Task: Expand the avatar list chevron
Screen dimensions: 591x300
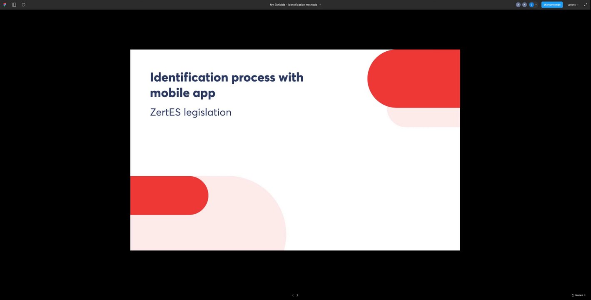Action: click(x=536, y=5)
